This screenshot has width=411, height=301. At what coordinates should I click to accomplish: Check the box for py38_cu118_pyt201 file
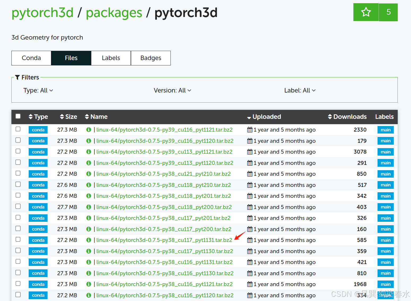point(18,195)
